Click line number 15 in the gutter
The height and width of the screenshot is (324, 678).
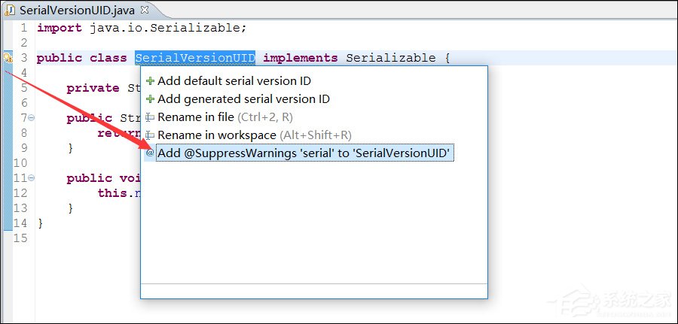point(20,238)
